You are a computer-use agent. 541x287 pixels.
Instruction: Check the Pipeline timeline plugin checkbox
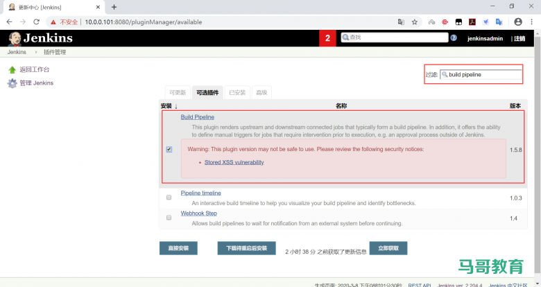point(169,198)
